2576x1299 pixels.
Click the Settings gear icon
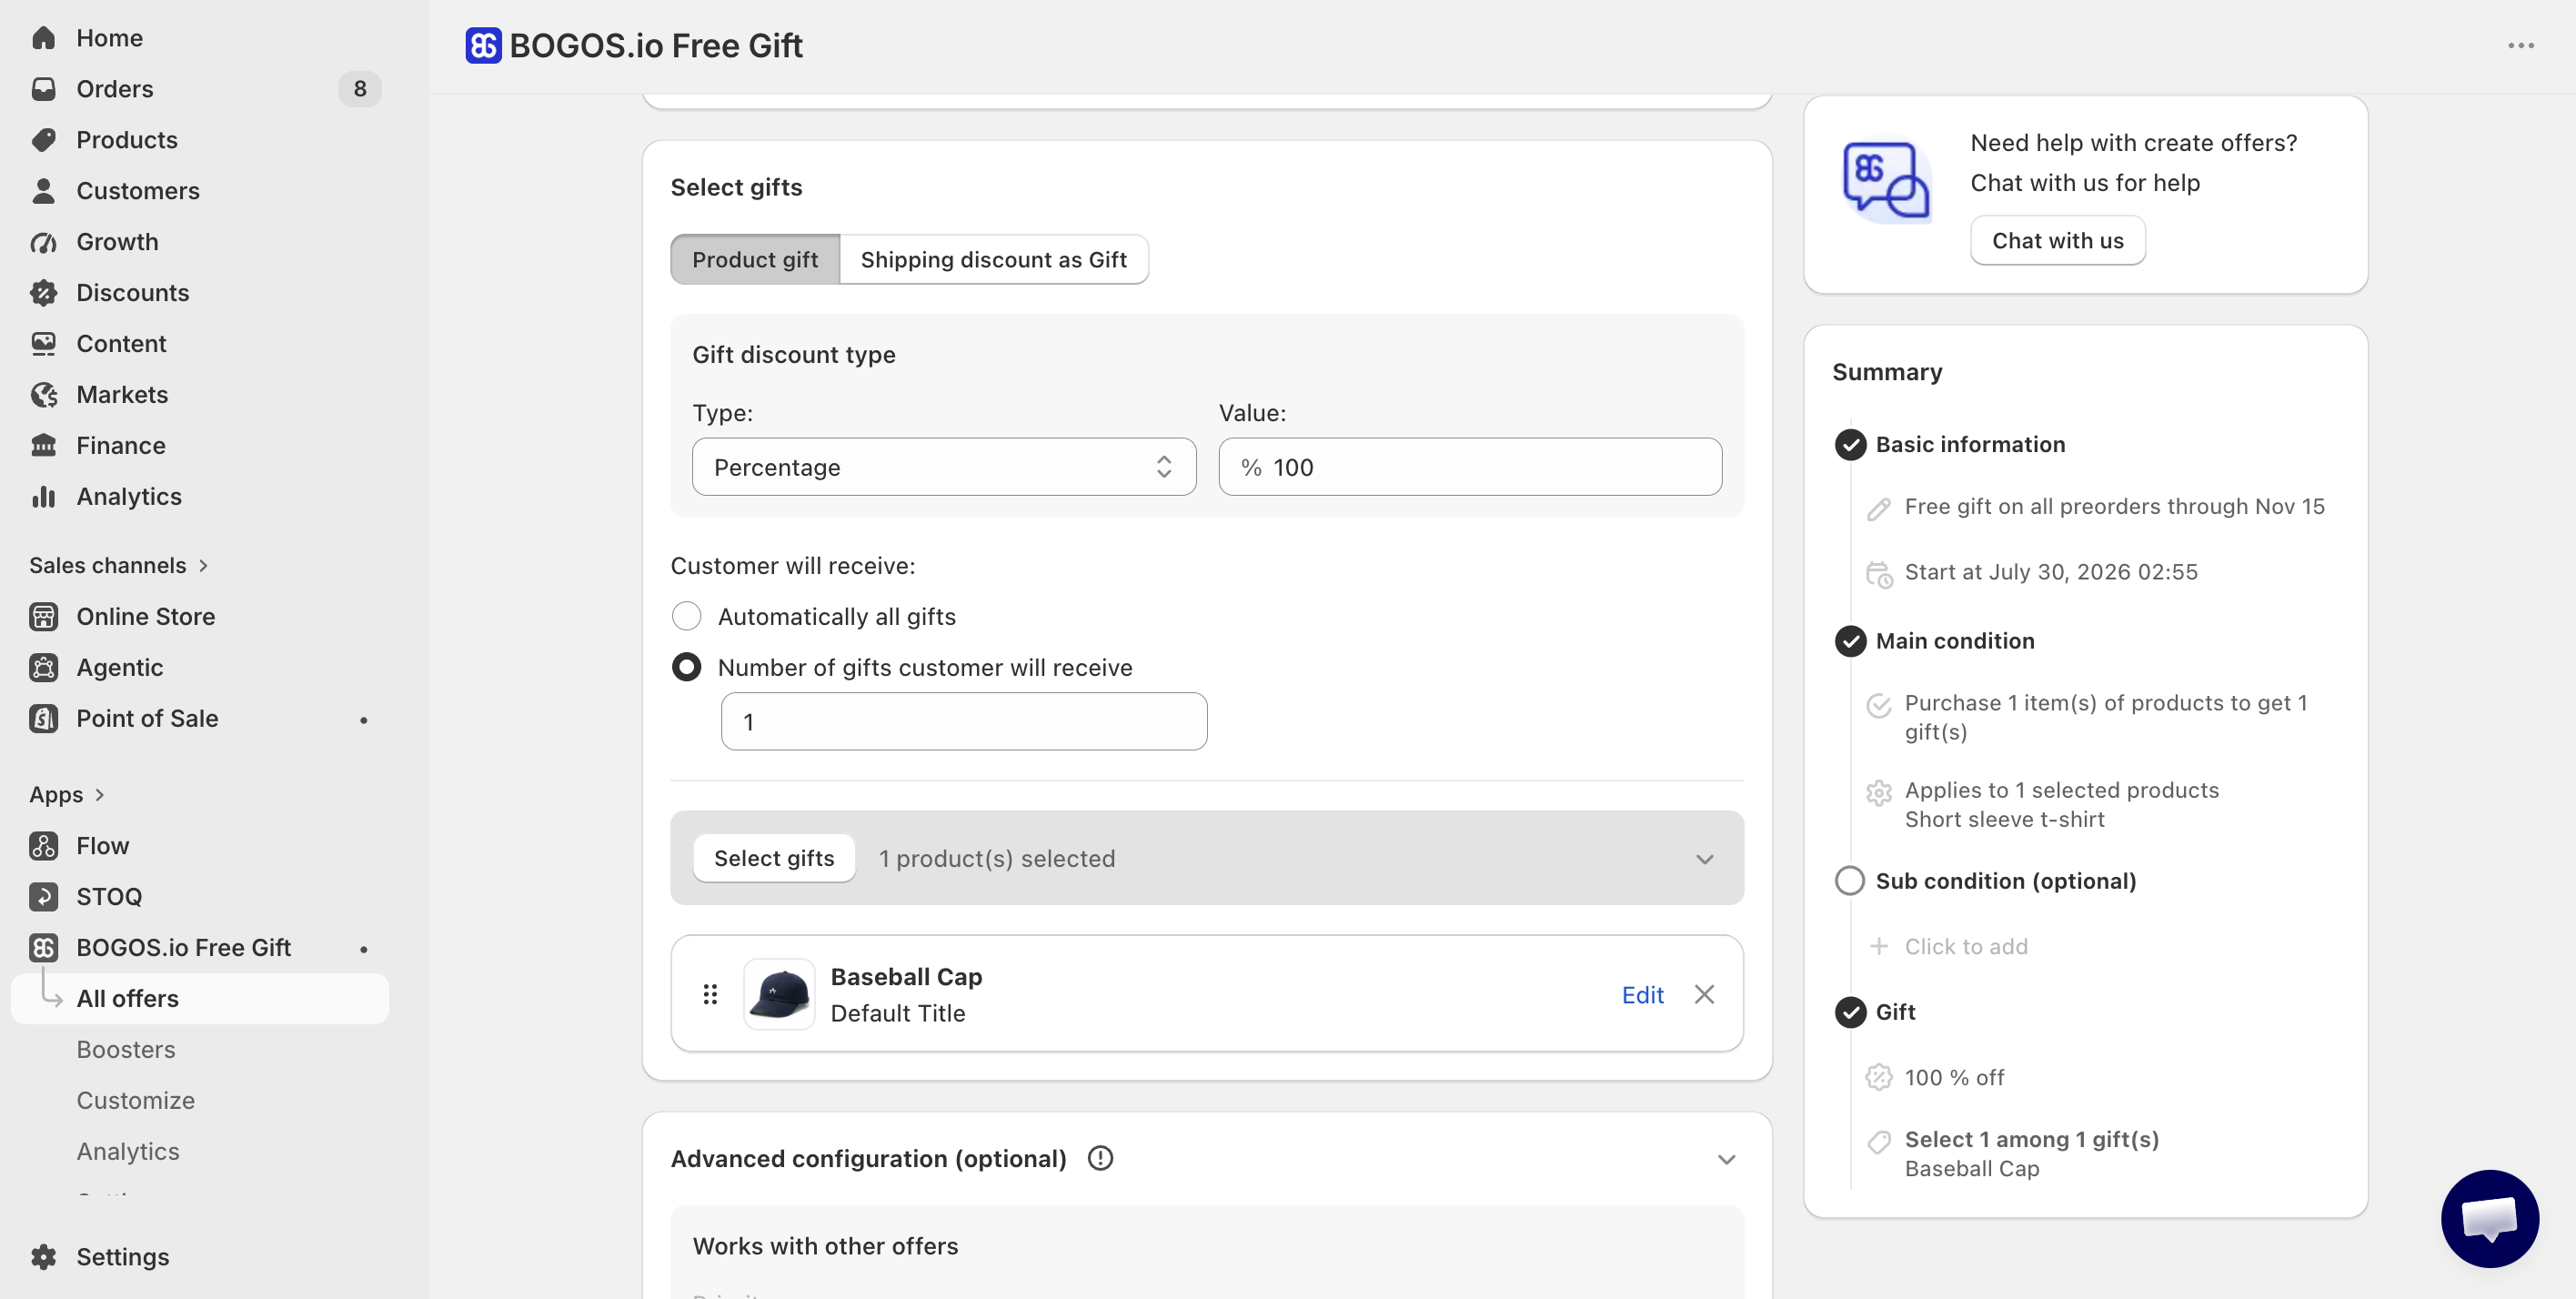43,1257
